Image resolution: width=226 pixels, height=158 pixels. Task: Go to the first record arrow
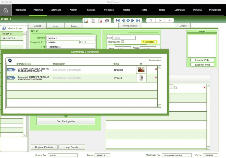coord(118,20)
